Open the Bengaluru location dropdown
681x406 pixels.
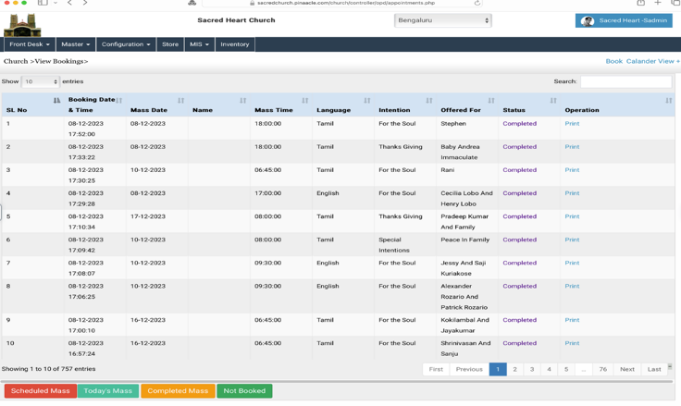click(443, 20)
